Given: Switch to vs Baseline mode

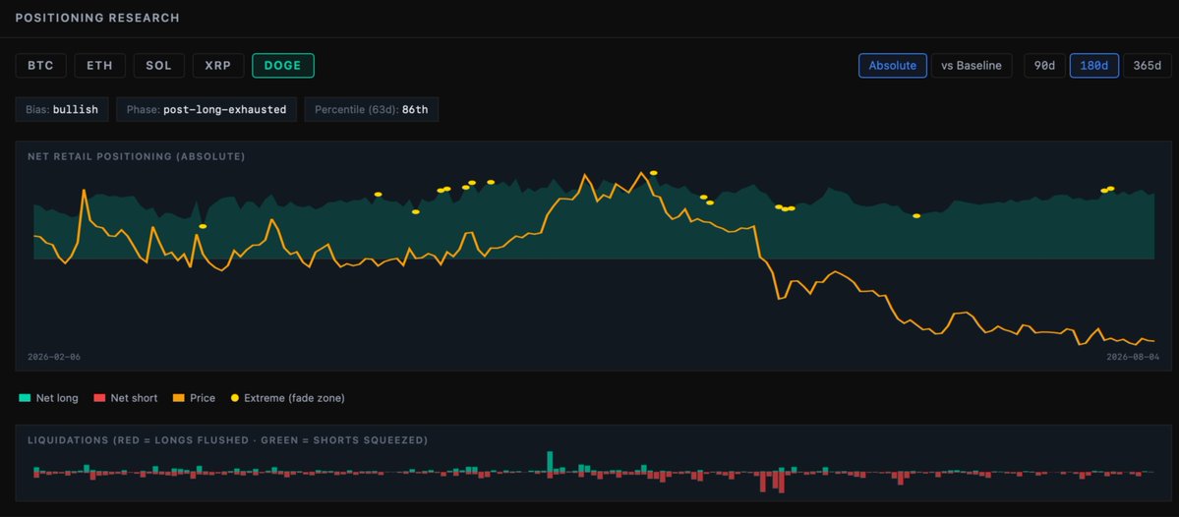Looking at the screenshot, I should (x=972, y=66).
